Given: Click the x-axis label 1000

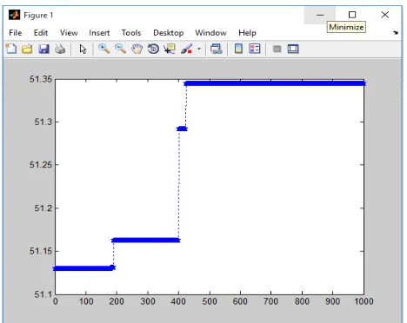Looking at the screenshot, I should click(364, 301).
